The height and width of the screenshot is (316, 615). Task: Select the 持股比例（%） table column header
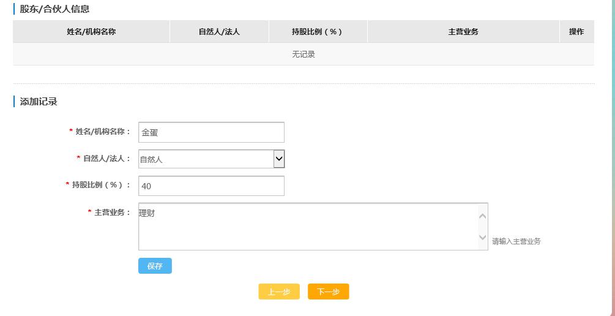point(318,32)
